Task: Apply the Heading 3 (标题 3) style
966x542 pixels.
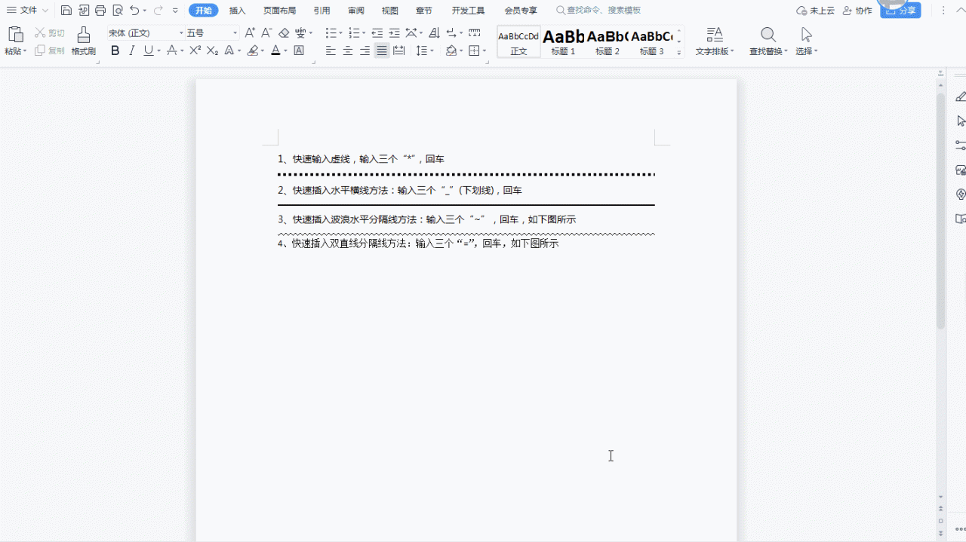Action: (x=652, y=42)
